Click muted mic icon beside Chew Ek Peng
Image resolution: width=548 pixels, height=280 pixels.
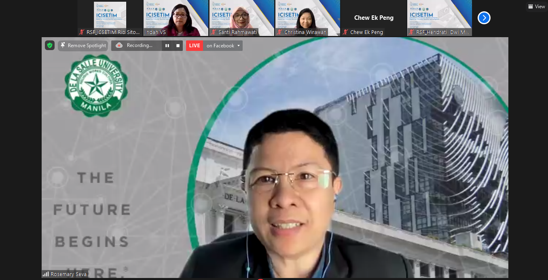click(x=345, y=32)
